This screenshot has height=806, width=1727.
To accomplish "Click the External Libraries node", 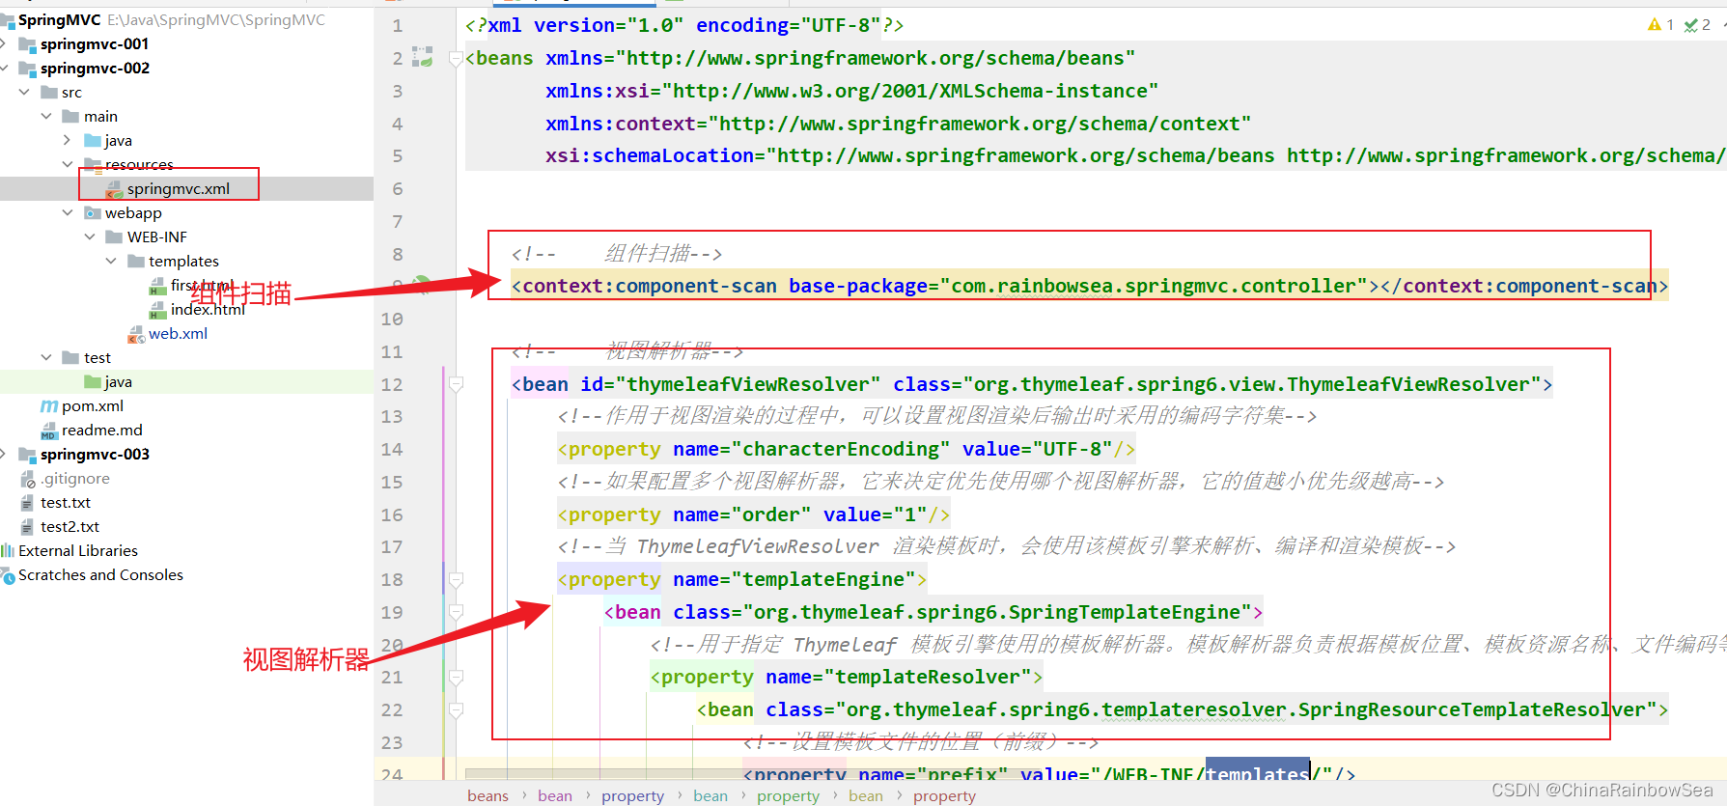I will 77,551.
